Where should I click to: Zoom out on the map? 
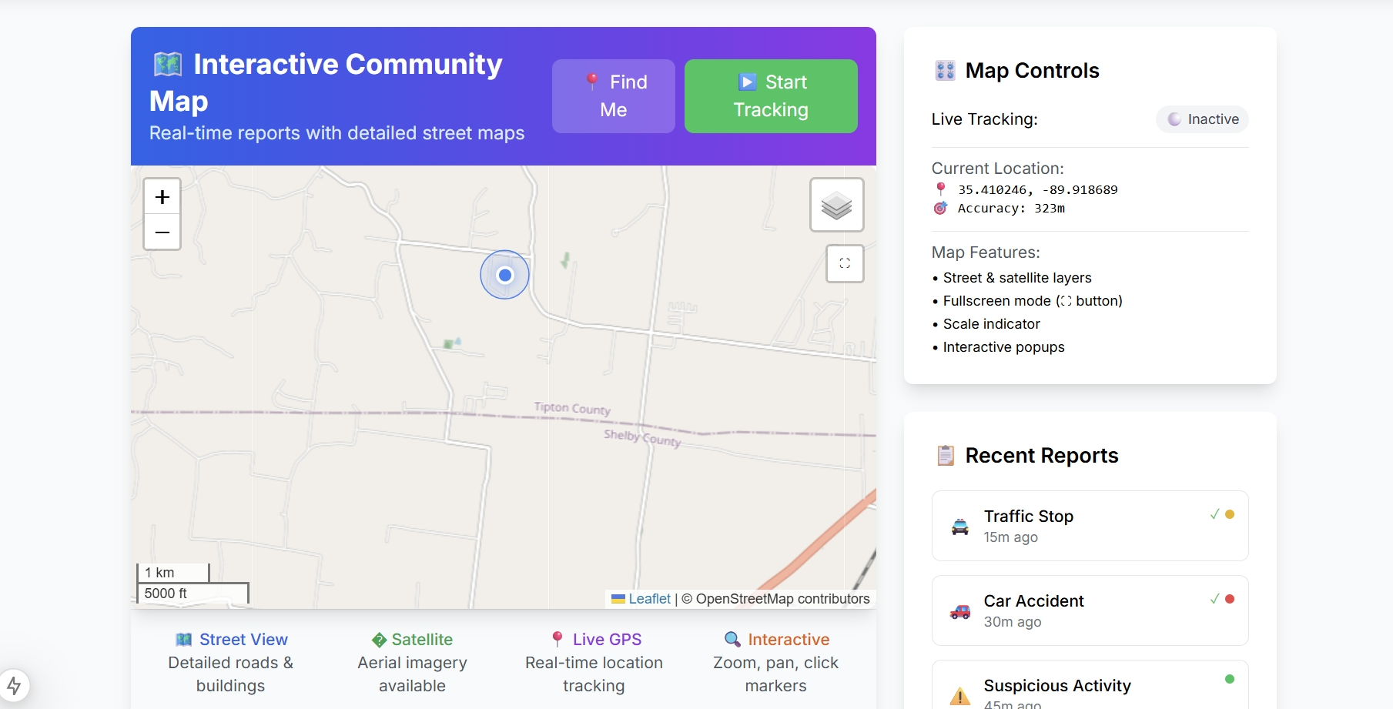click(x=162, y=232)
